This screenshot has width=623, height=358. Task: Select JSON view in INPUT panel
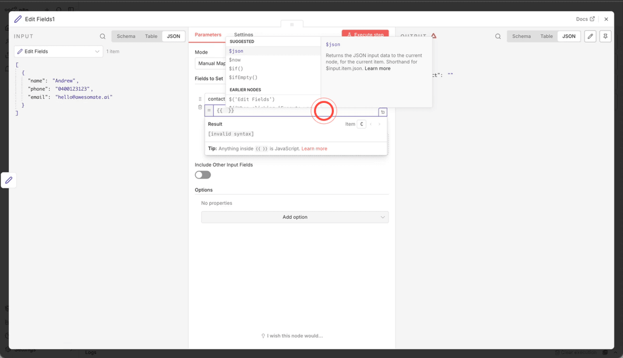pos(173,36)
